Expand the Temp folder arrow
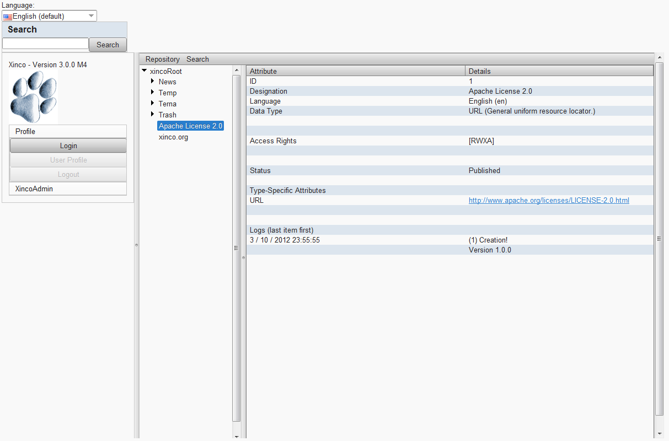Viewport: 669px width, 441px height. [x=153, y=93]
